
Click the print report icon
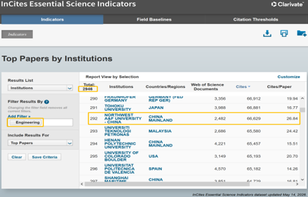284,33
